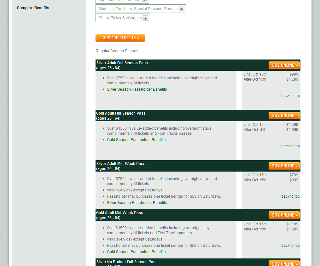
Task: Go back to top from Gold Mid-Week section
Action: (x=290, y=246)
